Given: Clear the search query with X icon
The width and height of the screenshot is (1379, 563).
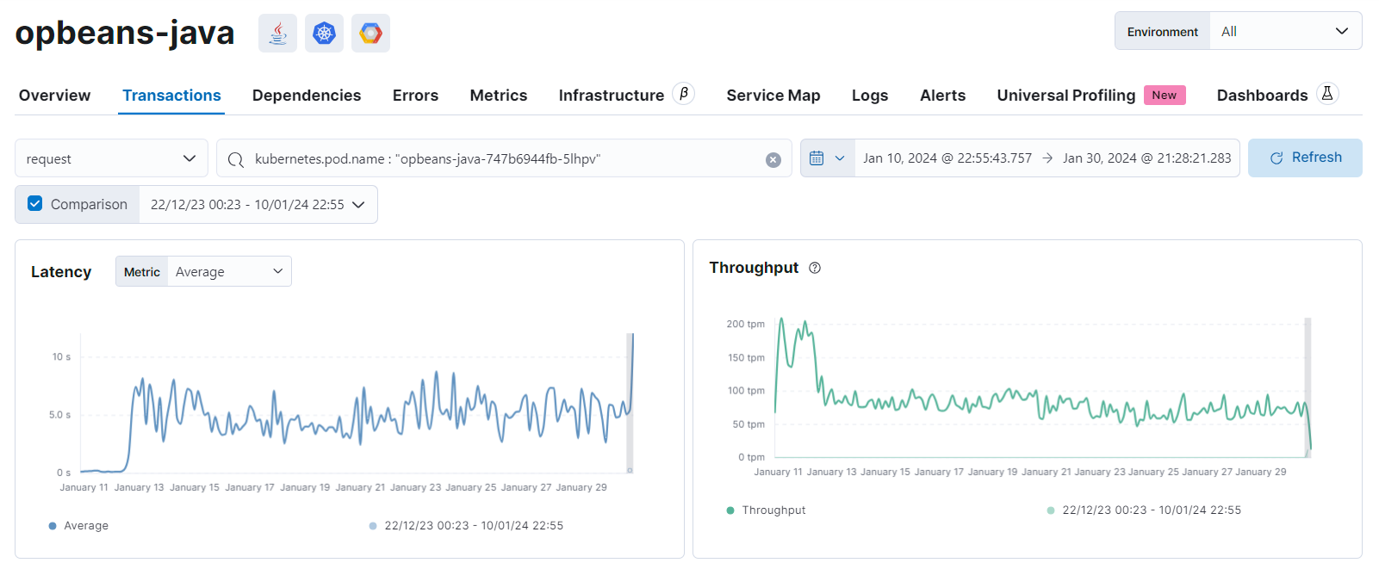Looking at the screenshot, I should pos(773,159).
